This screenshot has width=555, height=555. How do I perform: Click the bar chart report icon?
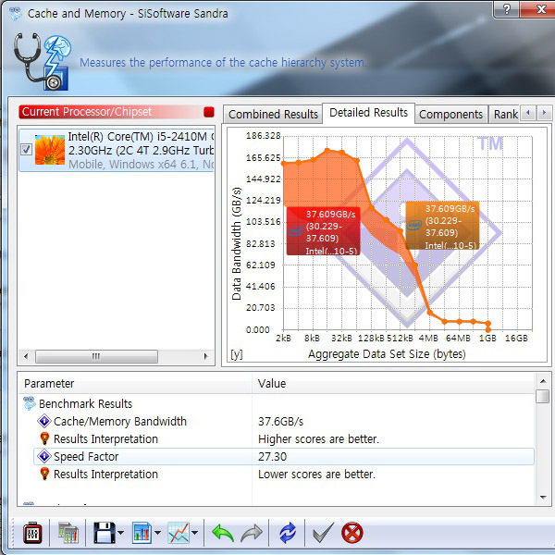pos(142,533)
